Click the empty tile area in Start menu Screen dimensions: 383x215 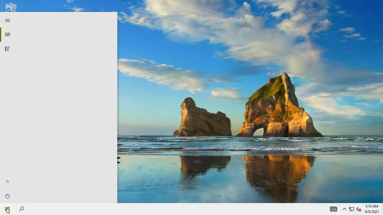click(66, 107)
